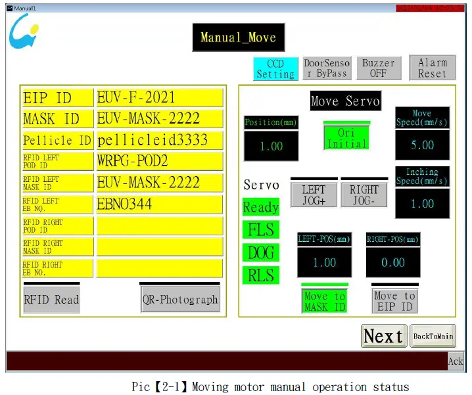Click the dark red alarm message bar
The width and height of the screenshot is (472, 395).
pos(227,361)
